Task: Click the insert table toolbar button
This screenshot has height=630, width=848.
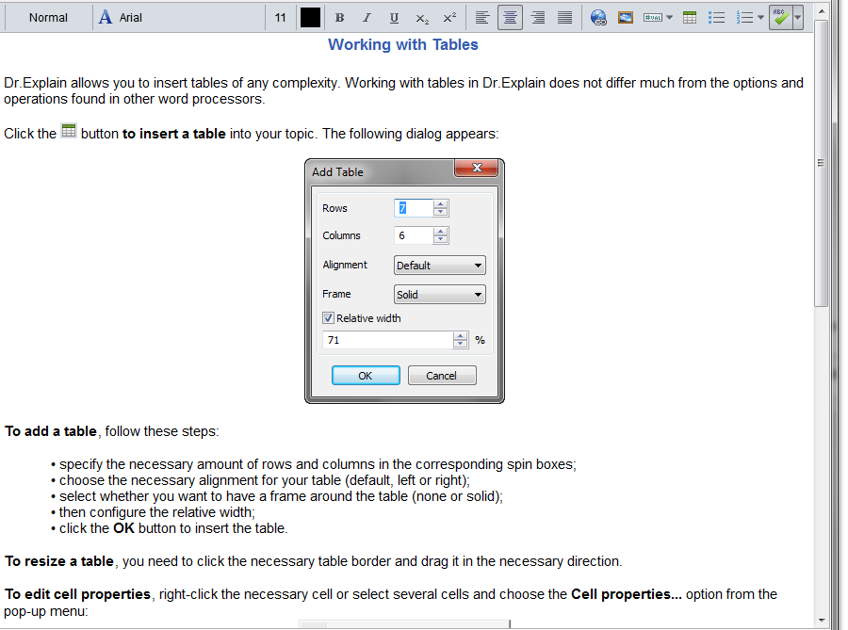Action: tap(690, 18)
